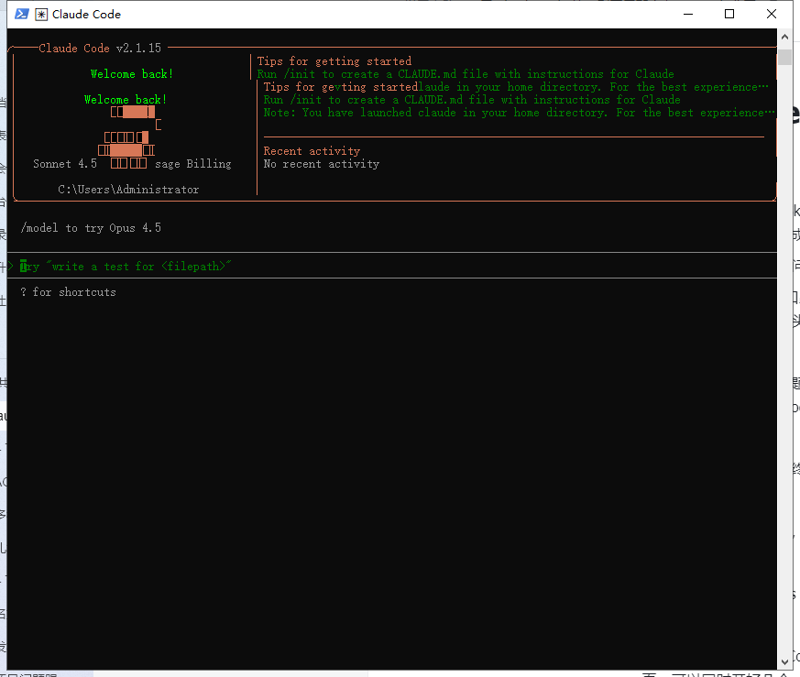Click the ? for shortcuts hint

tap(68, 291)
